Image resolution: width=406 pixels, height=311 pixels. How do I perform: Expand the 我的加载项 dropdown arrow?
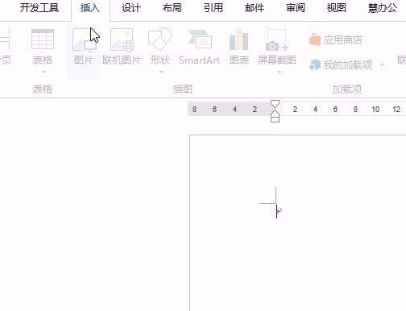(382, 64)
